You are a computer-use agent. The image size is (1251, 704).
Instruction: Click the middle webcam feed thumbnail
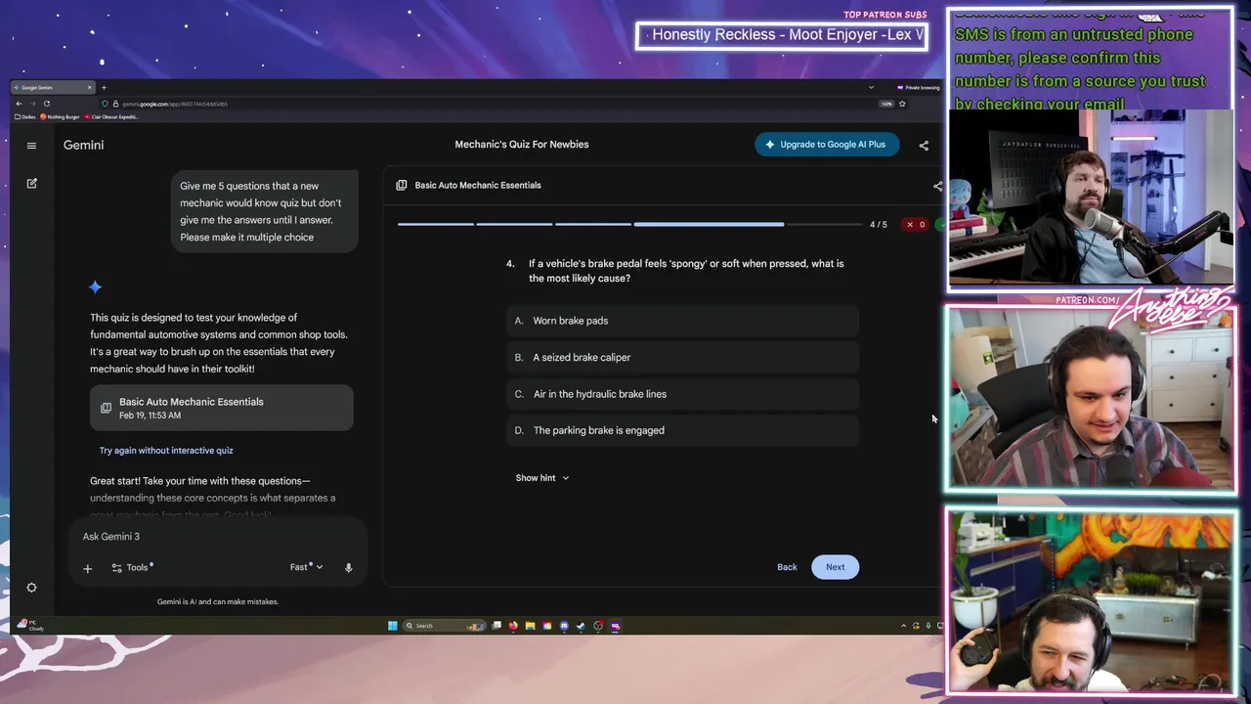click(x=1091, y=400)
